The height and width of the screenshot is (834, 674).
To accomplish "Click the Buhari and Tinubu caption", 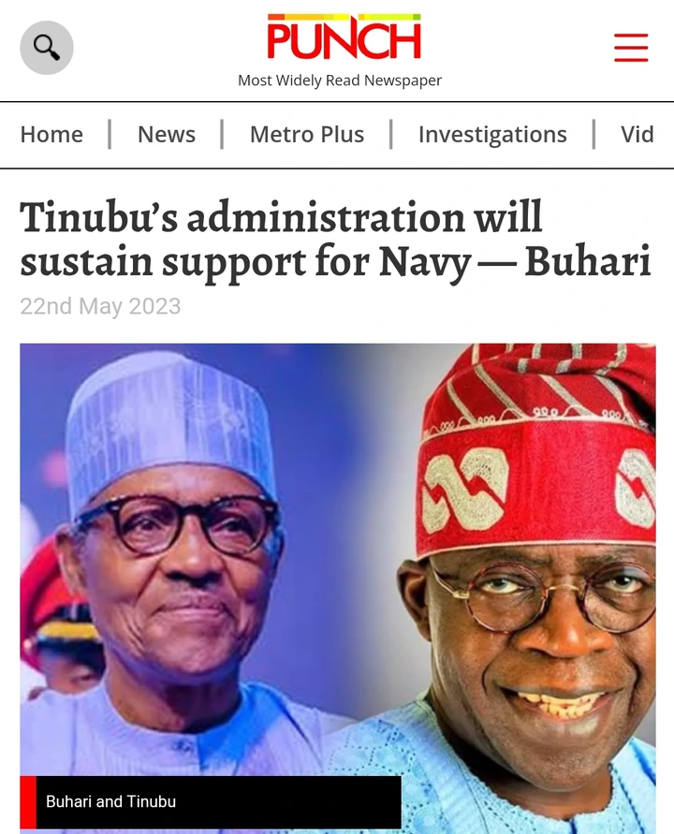I will (x=110, y=801).
